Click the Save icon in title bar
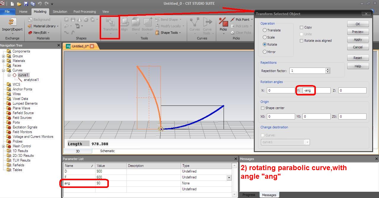 (x=26, y=4)
